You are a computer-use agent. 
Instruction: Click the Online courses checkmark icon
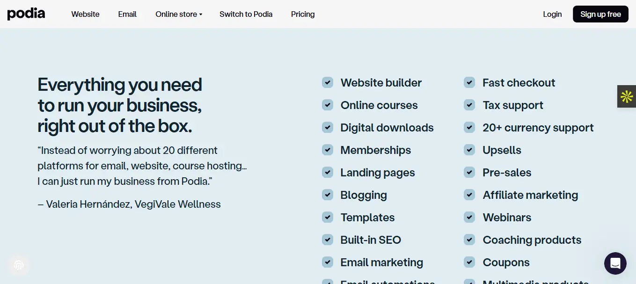(328, 105)
